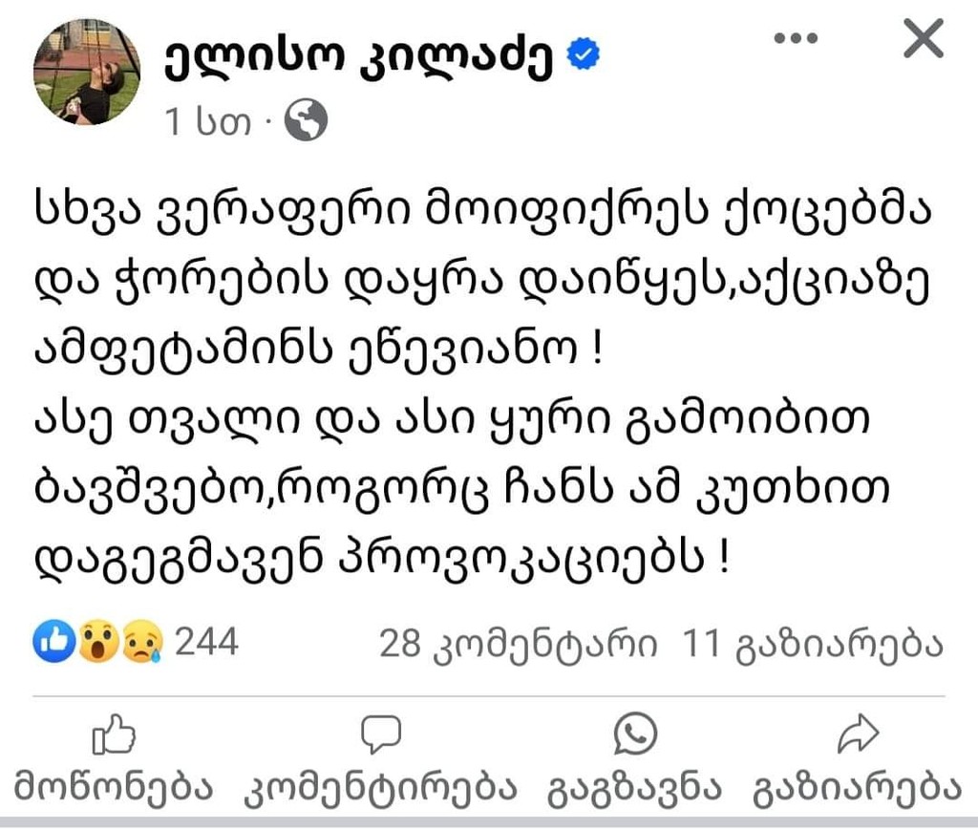Click the thumbs-up like icon
The width and height of the screenshot is (978, 830).
click(x=113, y=734)
